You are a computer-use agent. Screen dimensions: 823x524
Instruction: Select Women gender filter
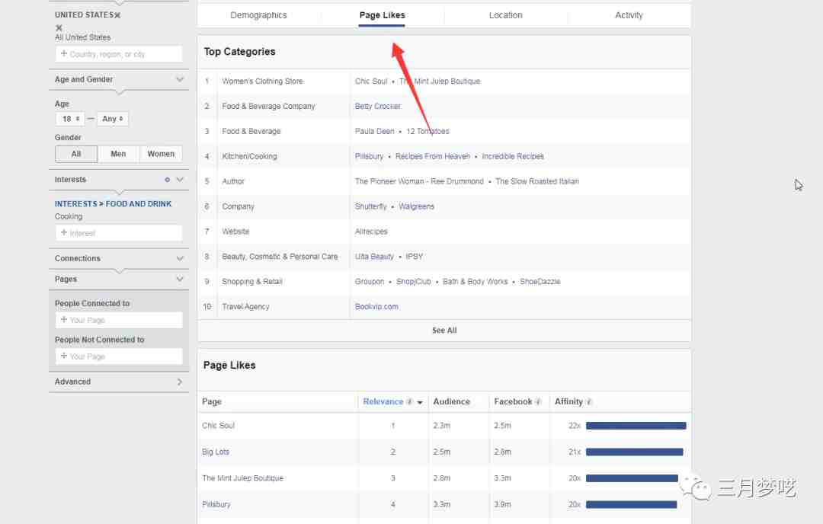tap(161, 154)
